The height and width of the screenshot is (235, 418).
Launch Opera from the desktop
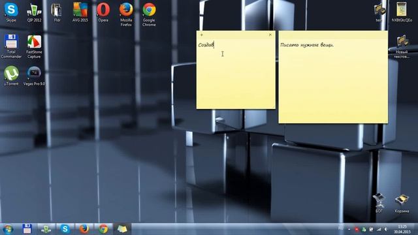[103, 12]
